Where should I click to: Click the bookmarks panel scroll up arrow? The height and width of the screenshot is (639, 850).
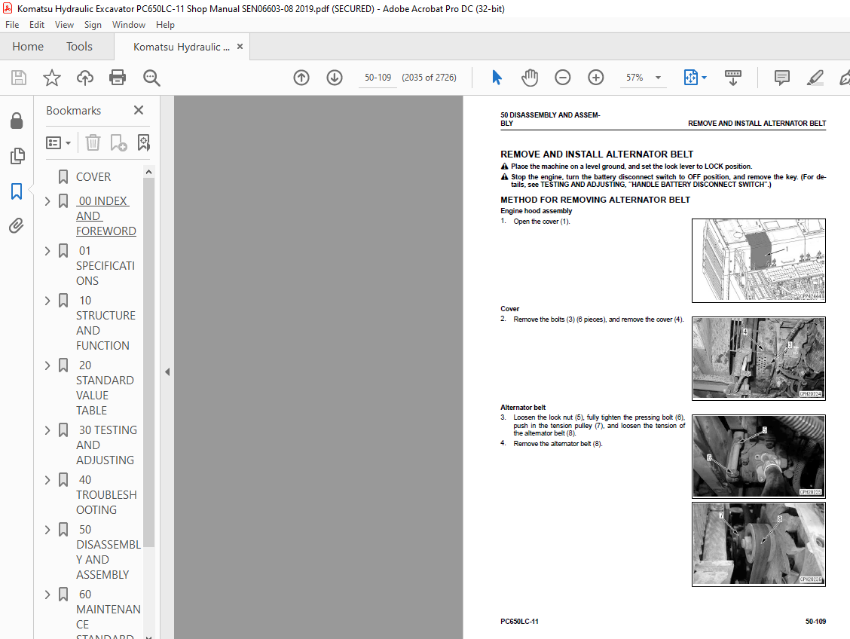click(x=149, y=172)
